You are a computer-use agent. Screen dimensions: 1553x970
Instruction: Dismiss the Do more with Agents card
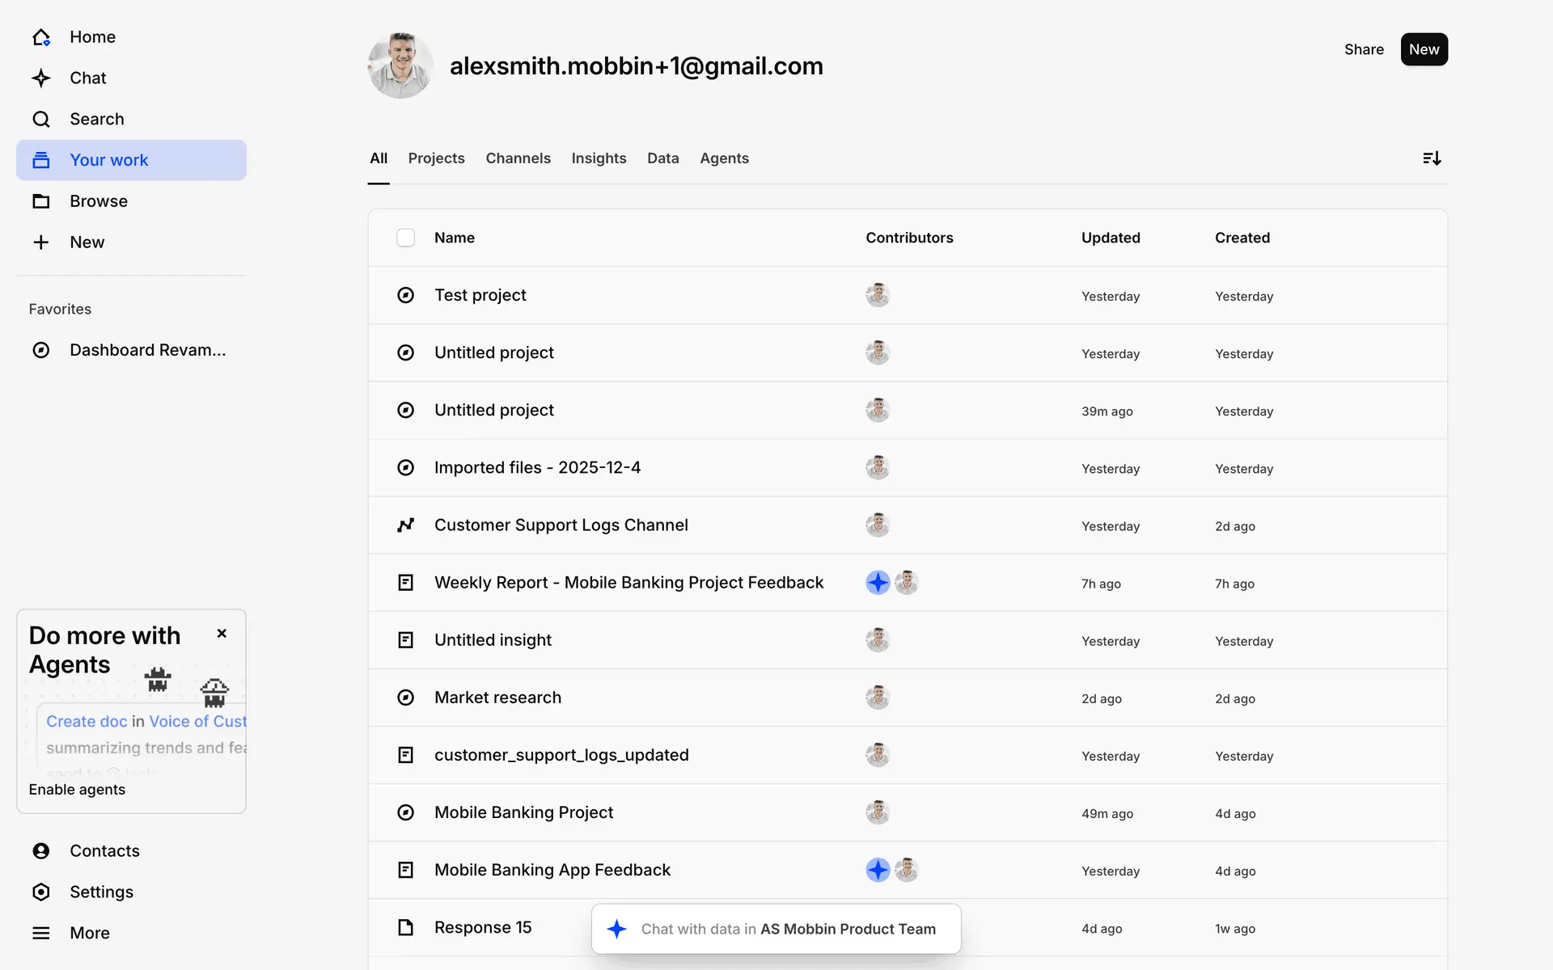point(222,634)
